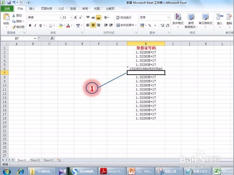The width and height of the screenshot is (234, 175).
Task: Switch to the Sheet3 tab
Action: pos(48,160)
